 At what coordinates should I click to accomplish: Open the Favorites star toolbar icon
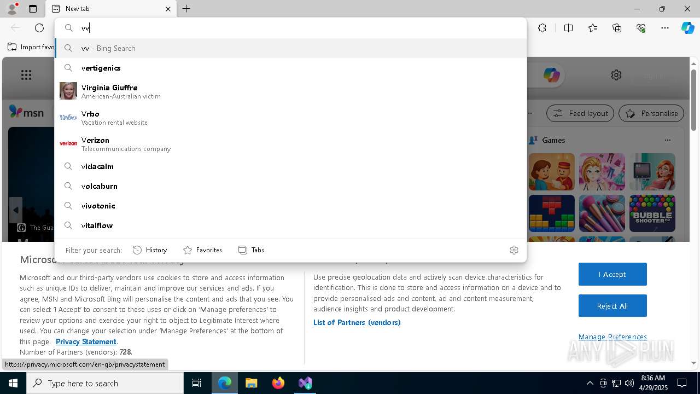click(x=593, y=28)
